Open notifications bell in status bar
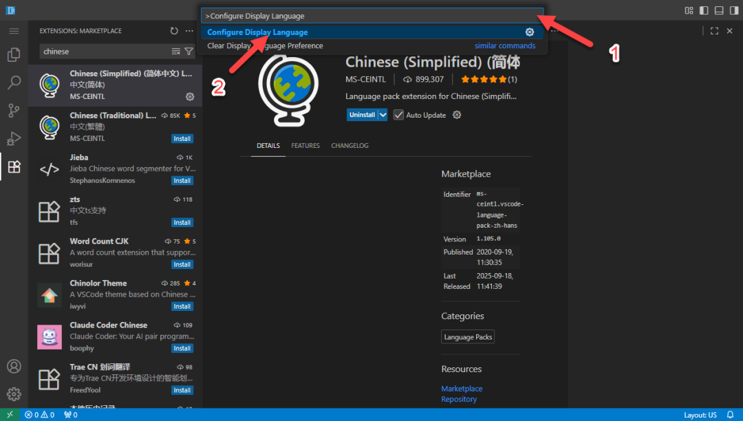 730,415
